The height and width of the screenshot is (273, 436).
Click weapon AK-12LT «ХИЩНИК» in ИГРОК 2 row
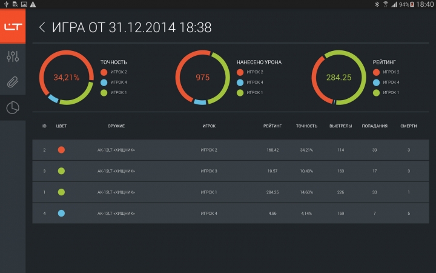[x=116, y=150]
